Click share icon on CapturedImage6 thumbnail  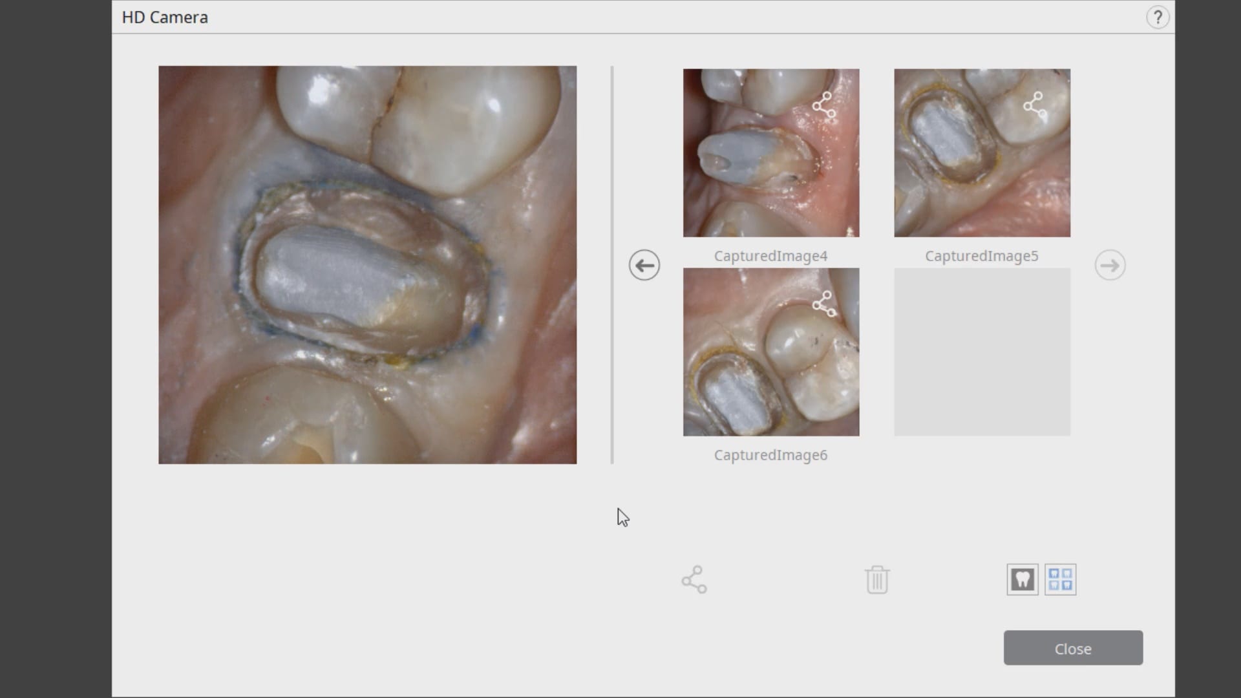click(x=824, y=304)
